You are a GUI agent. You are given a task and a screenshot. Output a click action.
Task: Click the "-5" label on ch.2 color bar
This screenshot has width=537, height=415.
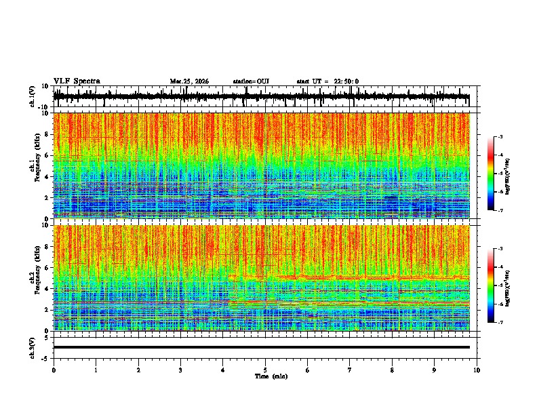500,285
